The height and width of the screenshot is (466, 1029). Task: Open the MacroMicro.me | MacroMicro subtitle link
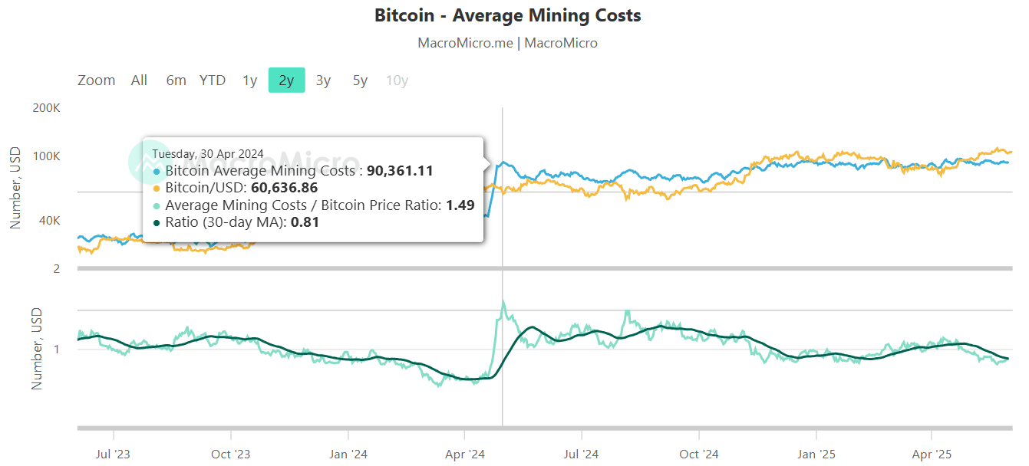507,43
